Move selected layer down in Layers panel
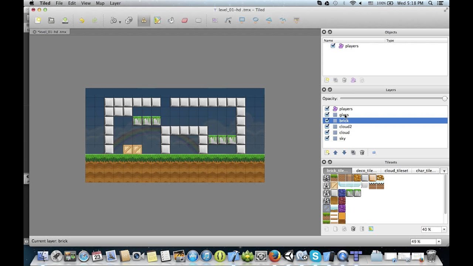473x266 pixels. pos(344,153)
